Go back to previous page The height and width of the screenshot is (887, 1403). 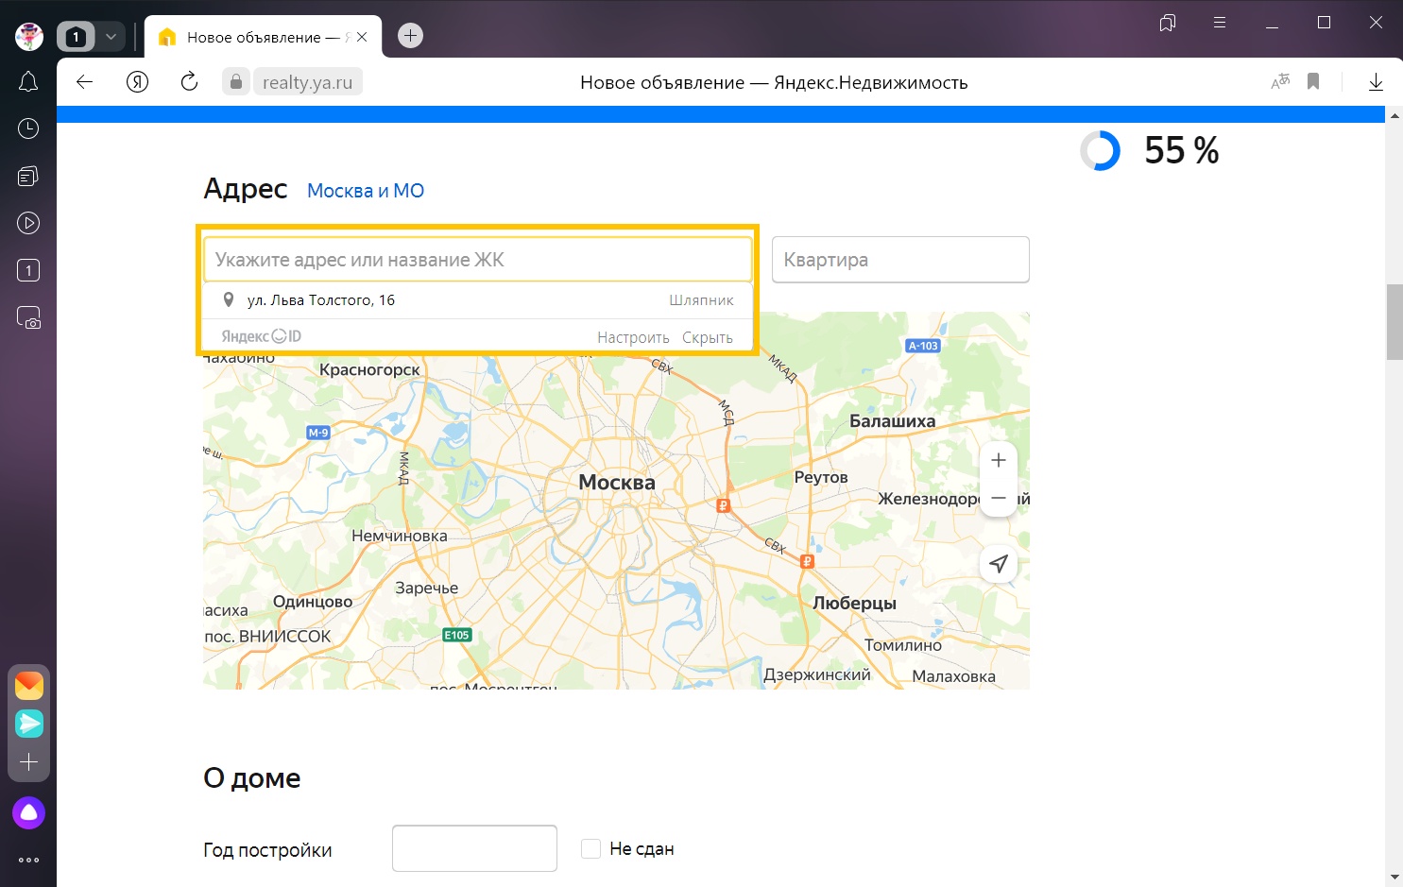pos(85,82)
